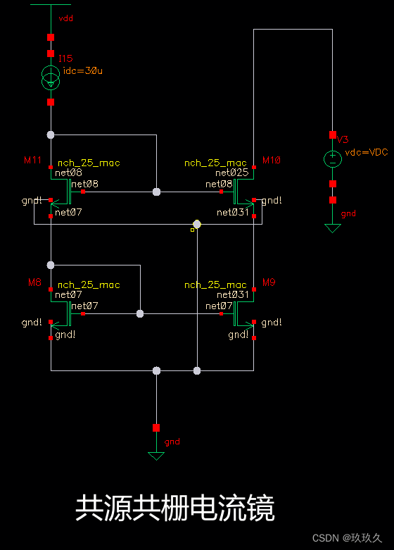Select the M11 transistor symbol

point(63,192)
